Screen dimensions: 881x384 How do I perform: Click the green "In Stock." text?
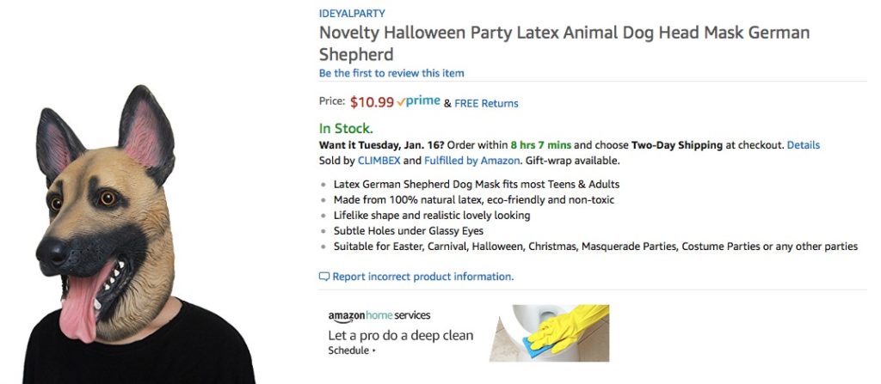346,129
